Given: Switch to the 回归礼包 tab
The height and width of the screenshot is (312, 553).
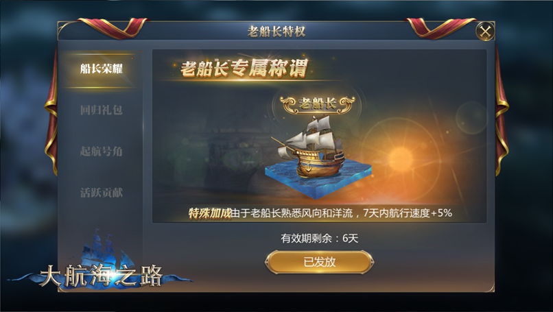Looking at the screenshot, I should click(102, 110).
